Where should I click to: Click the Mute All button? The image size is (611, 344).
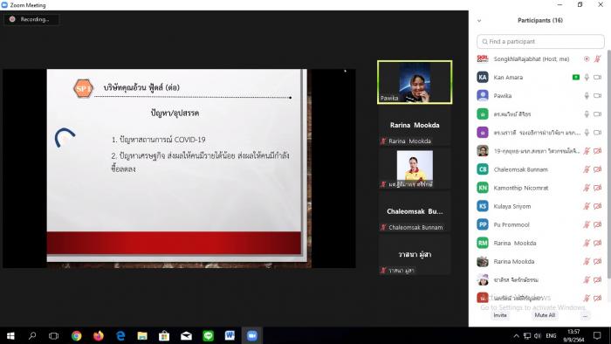coord(545,315)
